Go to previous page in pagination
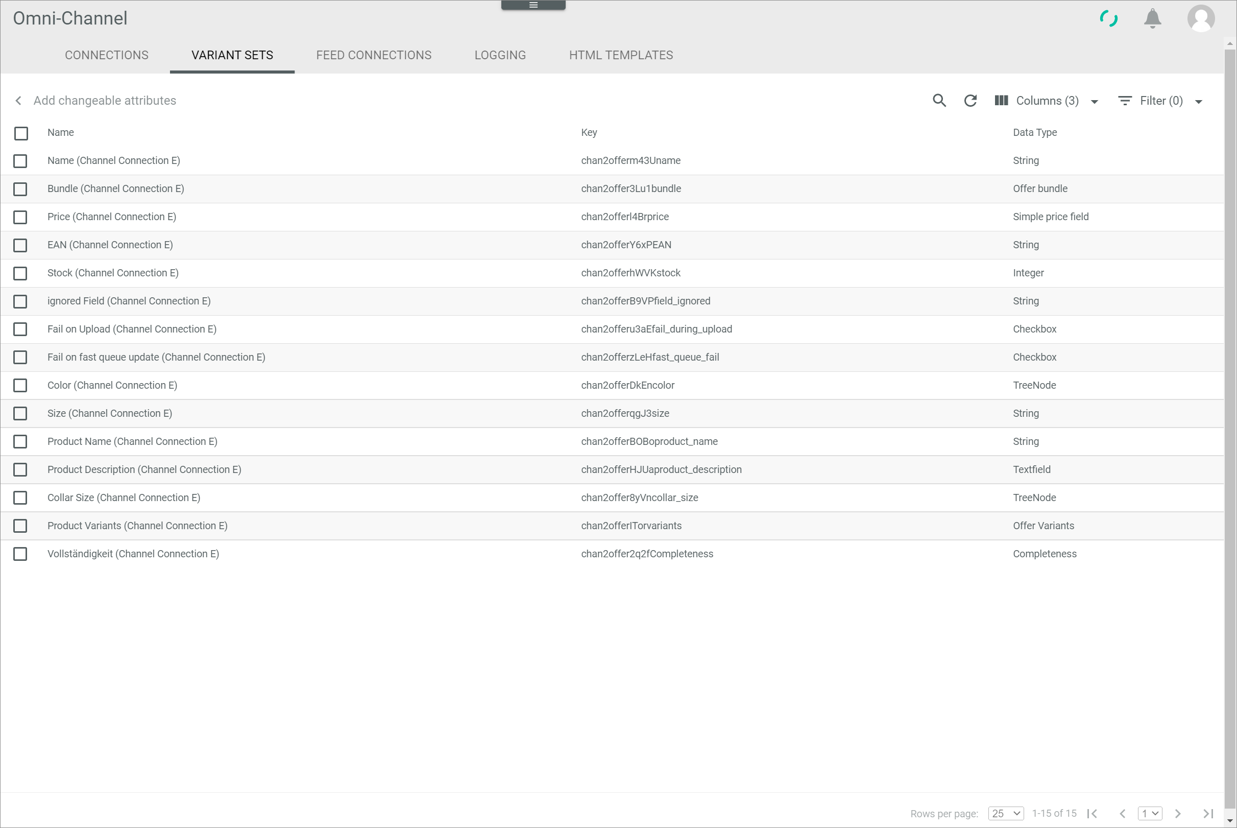This screenshot has height=828, width=1237. [x=1123, y=813]
